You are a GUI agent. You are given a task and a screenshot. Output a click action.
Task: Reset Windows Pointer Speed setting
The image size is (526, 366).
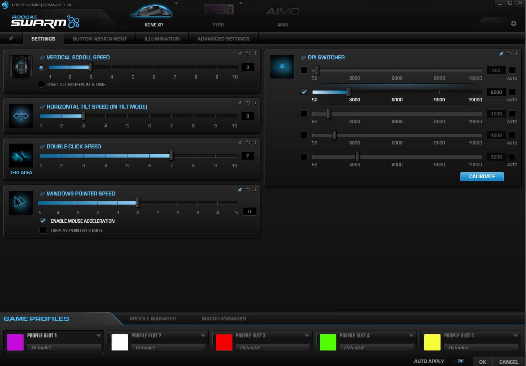coord(248,189)
